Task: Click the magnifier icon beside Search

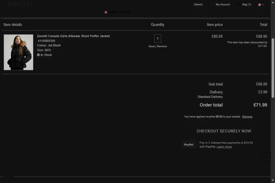Action: (190, 4)
